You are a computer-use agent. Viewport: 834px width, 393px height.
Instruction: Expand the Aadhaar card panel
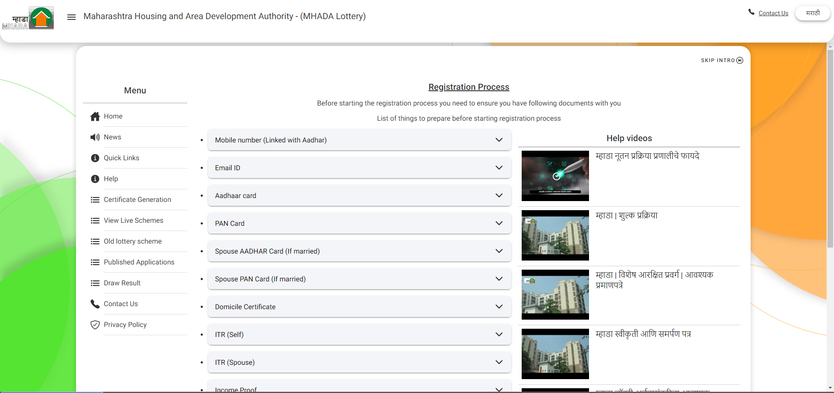pyautogui.click(x=360, y=195)
